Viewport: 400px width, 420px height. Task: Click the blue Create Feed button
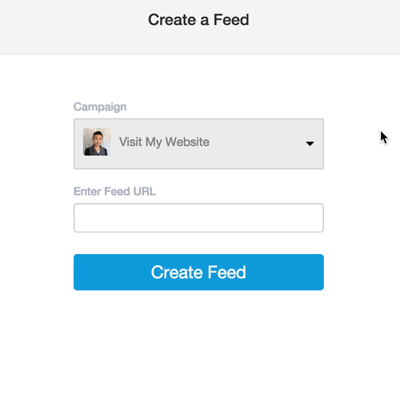198,272
